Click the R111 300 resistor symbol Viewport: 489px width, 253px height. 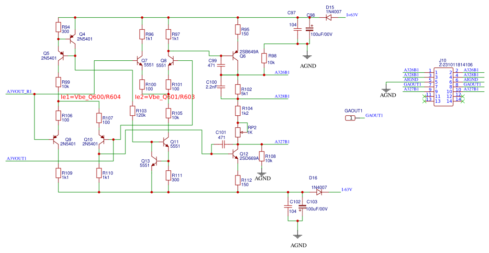[x=168, y=176]
